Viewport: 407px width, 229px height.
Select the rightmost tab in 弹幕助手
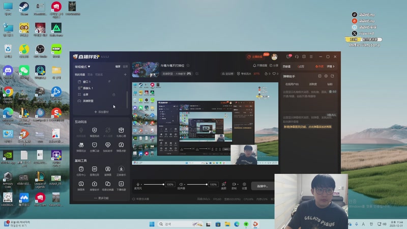coord(330,84)
